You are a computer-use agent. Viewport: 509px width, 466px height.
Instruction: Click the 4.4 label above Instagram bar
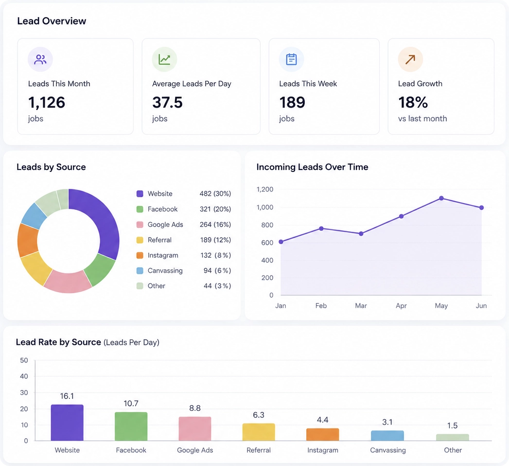click(x=323, y=420)
